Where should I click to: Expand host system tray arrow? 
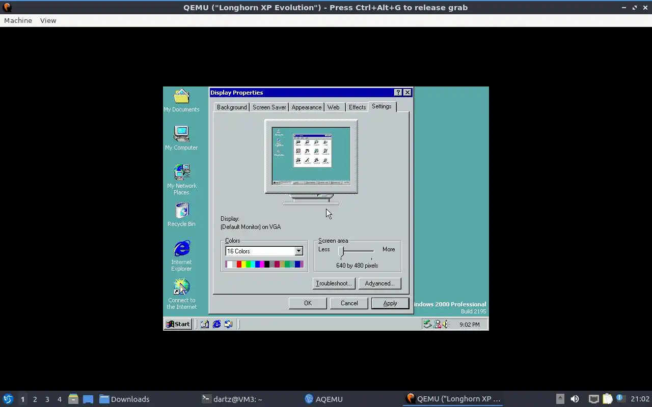(x=560, y=399)
